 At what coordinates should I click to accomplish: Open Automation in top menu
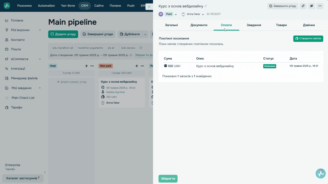pyautogui.click(x=46, y=6)
